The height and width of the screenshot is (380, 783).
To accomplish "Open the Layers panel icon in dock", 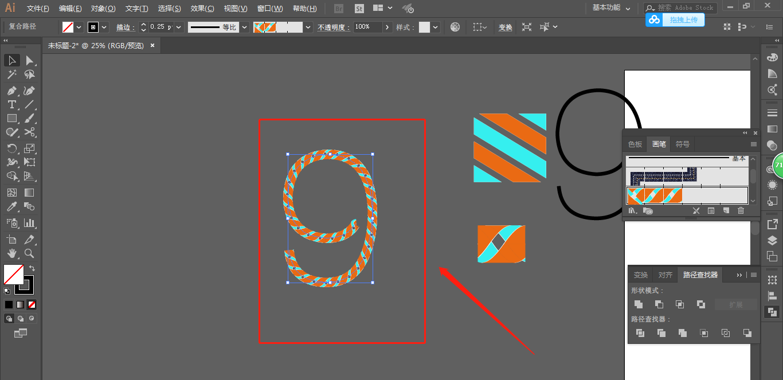I will point(772,240).
